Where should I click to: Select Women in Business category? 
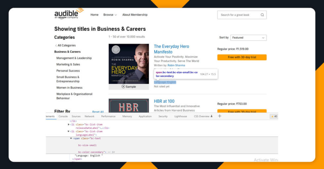pos(69,88)
